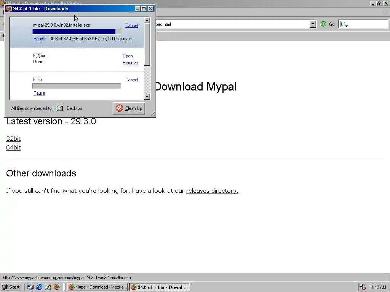Open the releases directory link
The width and height of the screenshot is (390, 292).
tap(212, 191)
